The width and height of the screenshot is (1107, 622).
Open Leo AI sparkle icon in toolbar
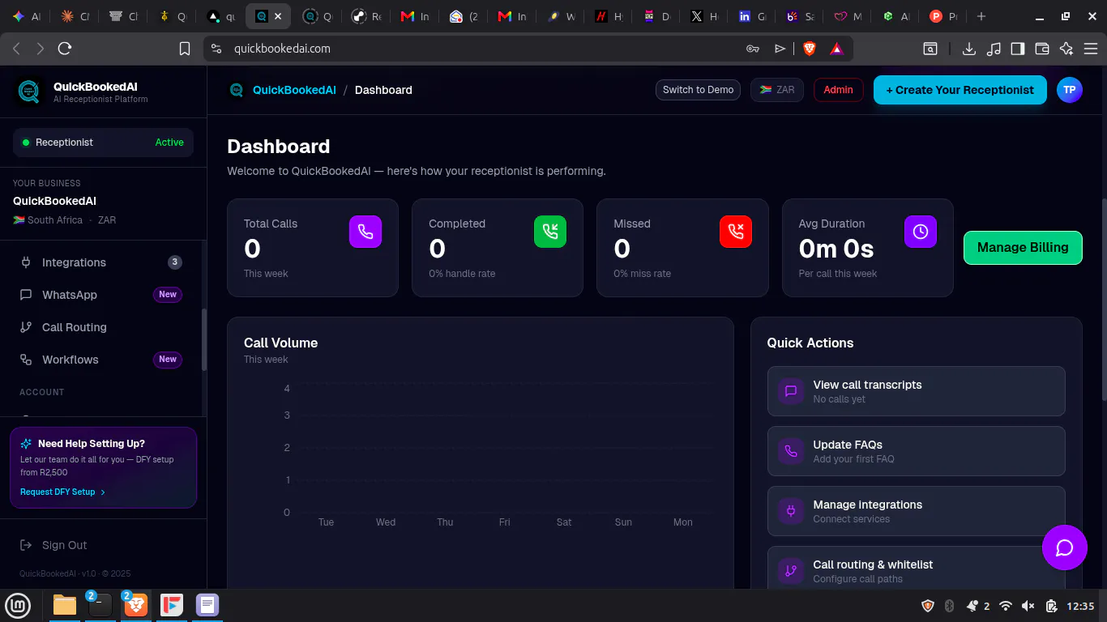tap(1066, 49)
